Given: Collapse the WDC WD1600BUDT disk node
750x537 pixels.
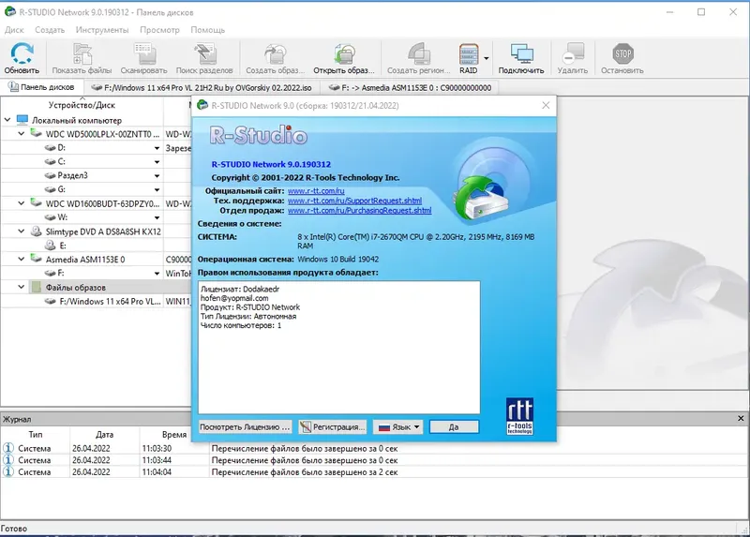Looking at the screenshot, I should (21, 203).
